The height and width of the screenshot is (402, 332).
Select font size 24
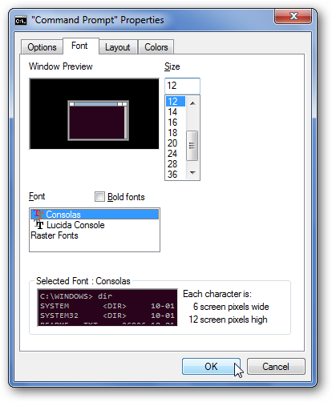coord(176,154)
